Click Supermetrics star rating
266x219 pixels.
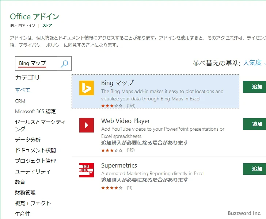pyautogui.click(x=112, y=188)
